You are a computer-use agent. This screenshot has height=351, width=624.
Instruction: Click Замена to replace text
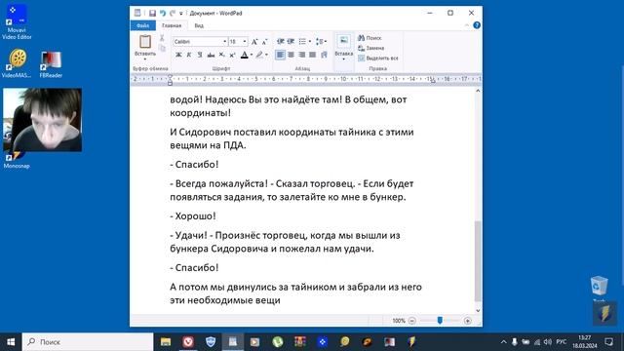coord(370,48)
